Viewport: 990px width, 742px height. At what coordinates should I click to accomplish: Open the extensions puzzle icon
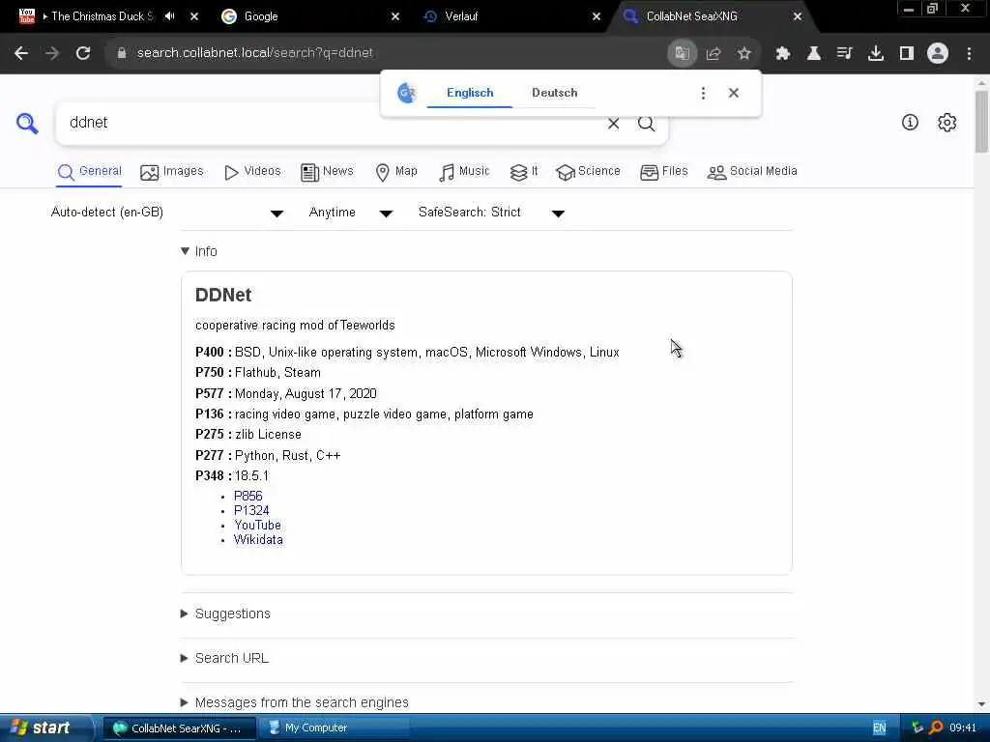(x=783, y=54)
